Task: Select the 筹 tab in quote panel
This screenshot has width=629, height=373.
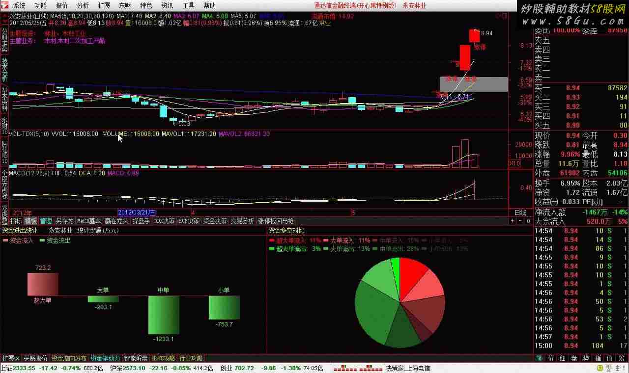Action: point(622,359)
